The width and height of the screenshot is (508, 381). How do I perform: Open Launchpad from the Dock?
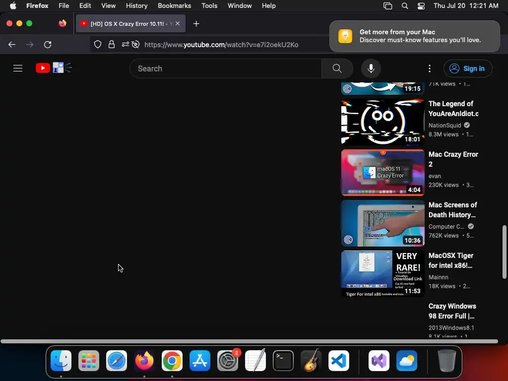(89, 361)
